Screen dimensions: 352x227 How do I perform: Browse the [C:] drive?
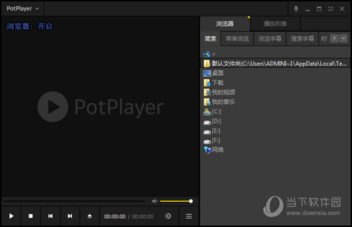(x=212, y=111)
